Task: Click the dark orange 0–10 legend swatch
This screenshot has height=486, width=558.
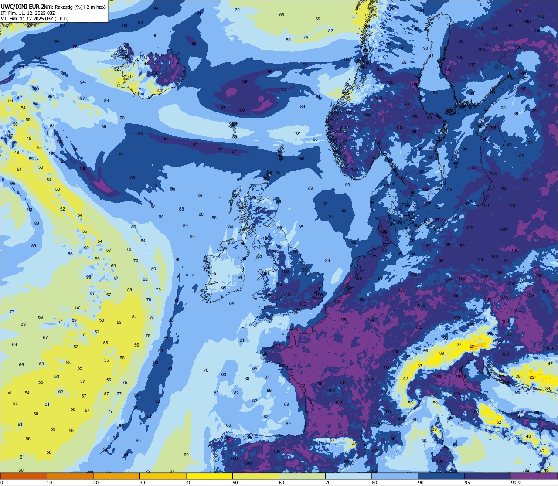Action: (x=24, y=476)
